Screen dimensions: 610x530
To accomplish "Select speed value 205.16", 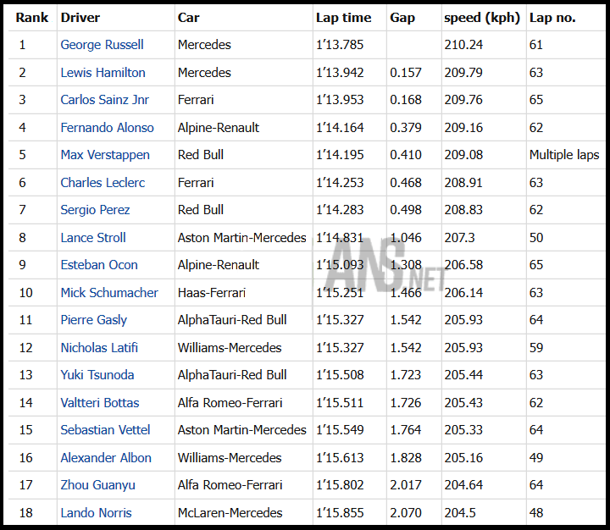I will click(463, 458).
